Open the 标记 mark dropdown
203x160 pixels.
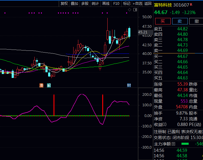click(x=127, y=4)
